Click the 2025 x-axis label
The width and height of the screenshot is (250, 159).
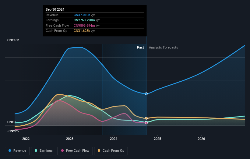pos(157,139)
